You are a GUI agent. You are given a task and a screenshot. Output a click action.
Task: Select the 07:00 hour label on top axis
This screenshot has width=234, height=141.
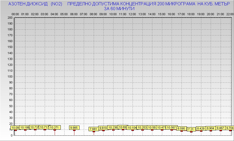[x=84, y=14]
